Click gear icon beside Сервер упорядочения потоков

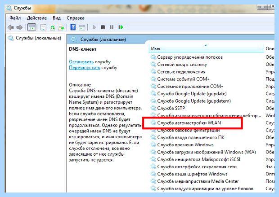(x=153, y=57)
